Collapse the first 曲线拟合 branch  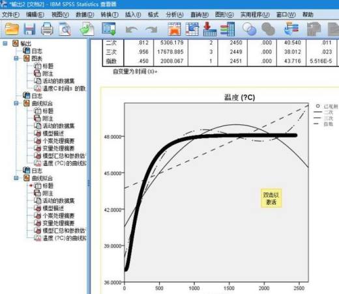pos(16,103)
